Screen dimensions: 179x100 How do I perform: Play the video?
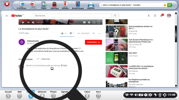tap(23, 22)
